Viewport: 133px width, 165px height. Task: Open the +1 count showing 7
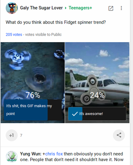21,135
